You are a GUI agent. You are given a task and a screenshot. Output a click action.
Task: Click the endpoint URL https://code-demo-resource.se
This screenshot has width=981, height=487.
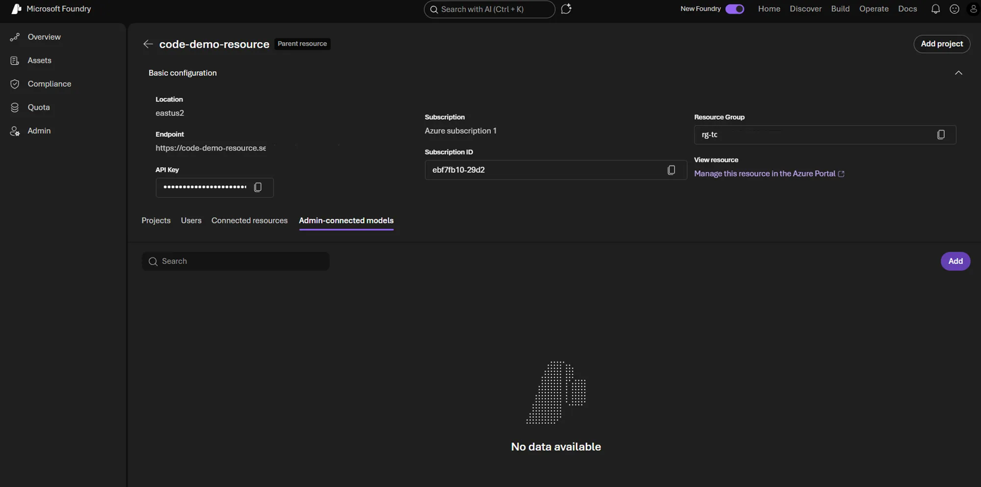(x=211, y=148)
